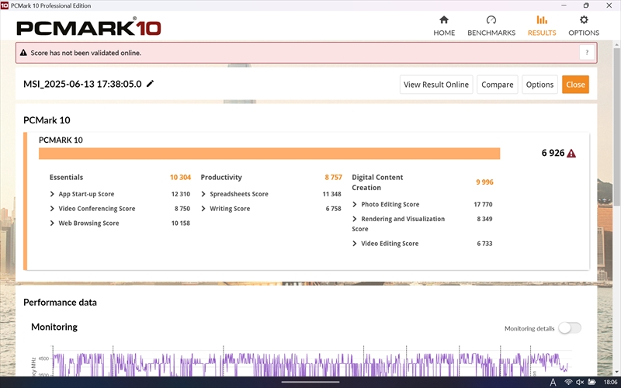Close the result with orange Close button

click(575, 85)
